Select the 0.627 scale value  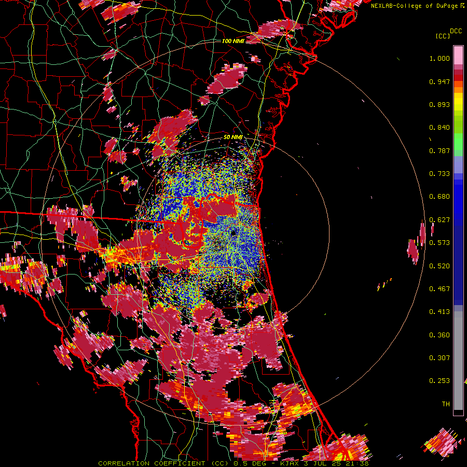coord(439,220)
